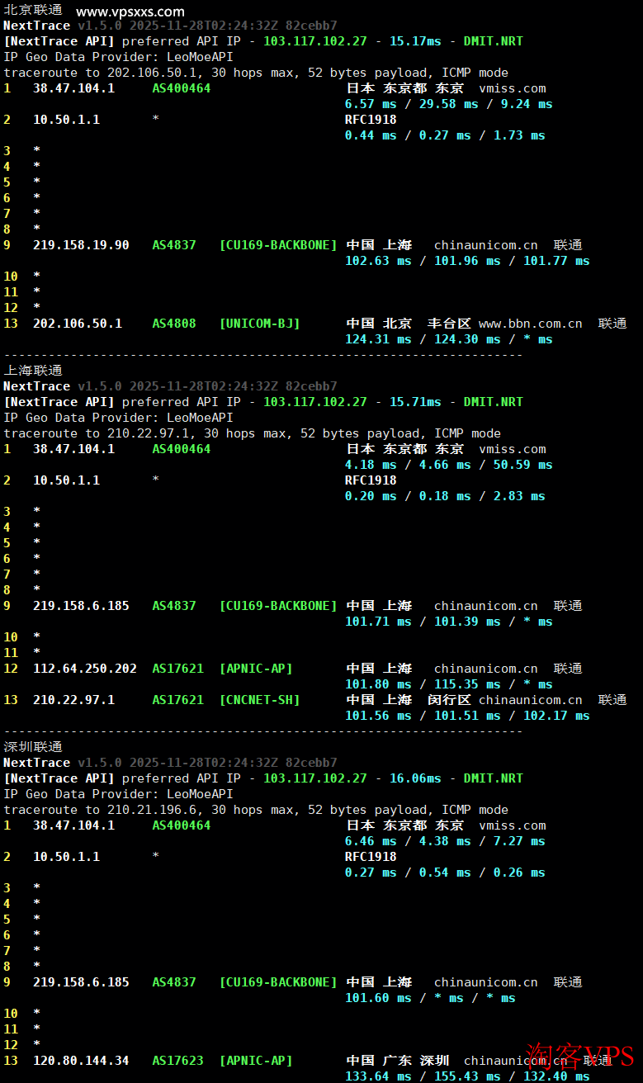Click the www.vpsxxs.com watermark at top
This screenshot has width=643, height=1083.
[130, 12]
